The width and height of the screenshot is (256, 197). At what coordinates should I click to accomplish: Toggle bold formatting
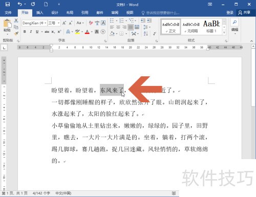tap(25, 32)
